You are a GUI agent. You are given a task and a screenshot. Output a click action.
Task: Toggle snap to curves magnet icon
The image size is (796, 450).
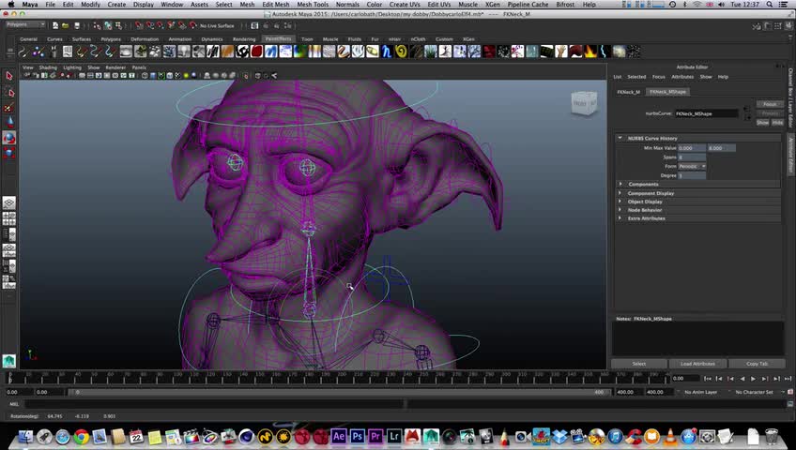click(x=150, y=25)
